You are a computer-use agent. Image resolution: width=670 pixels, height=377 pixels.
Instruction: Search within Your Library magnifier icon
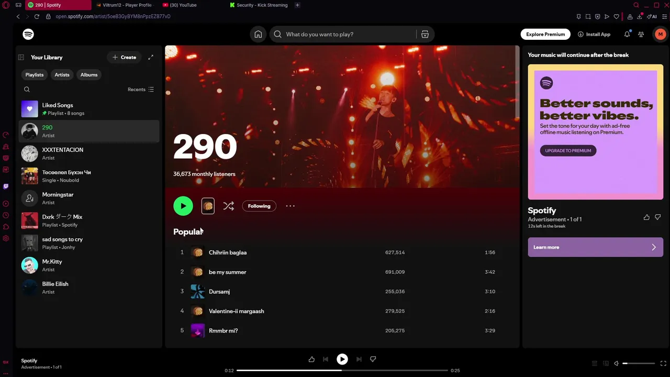coord(27,90)
